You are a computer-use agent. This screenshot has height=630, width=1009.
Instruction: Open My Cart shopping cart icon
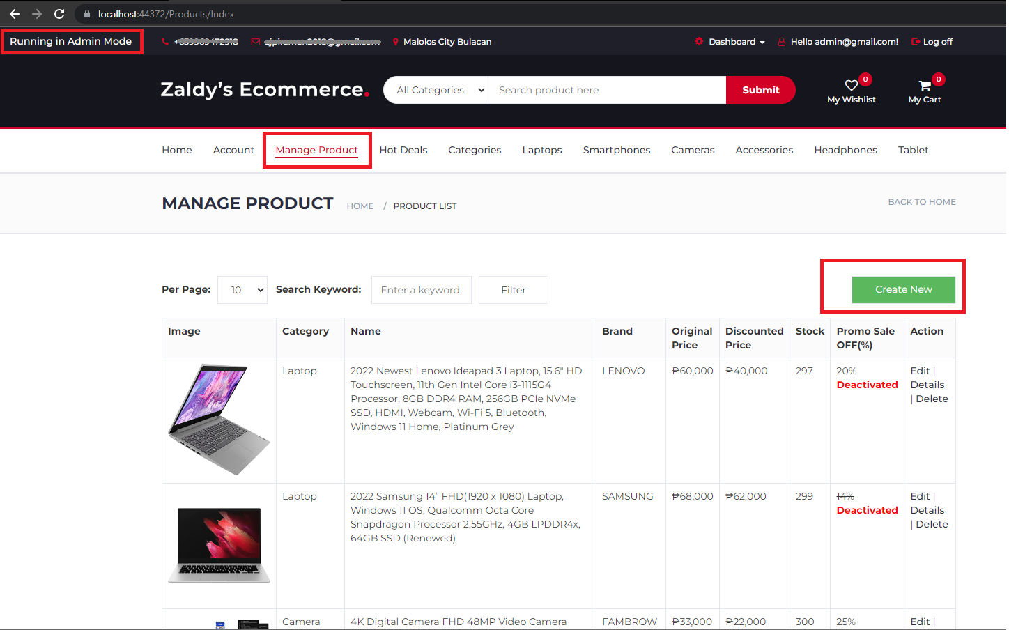click(x=925, y=84)
